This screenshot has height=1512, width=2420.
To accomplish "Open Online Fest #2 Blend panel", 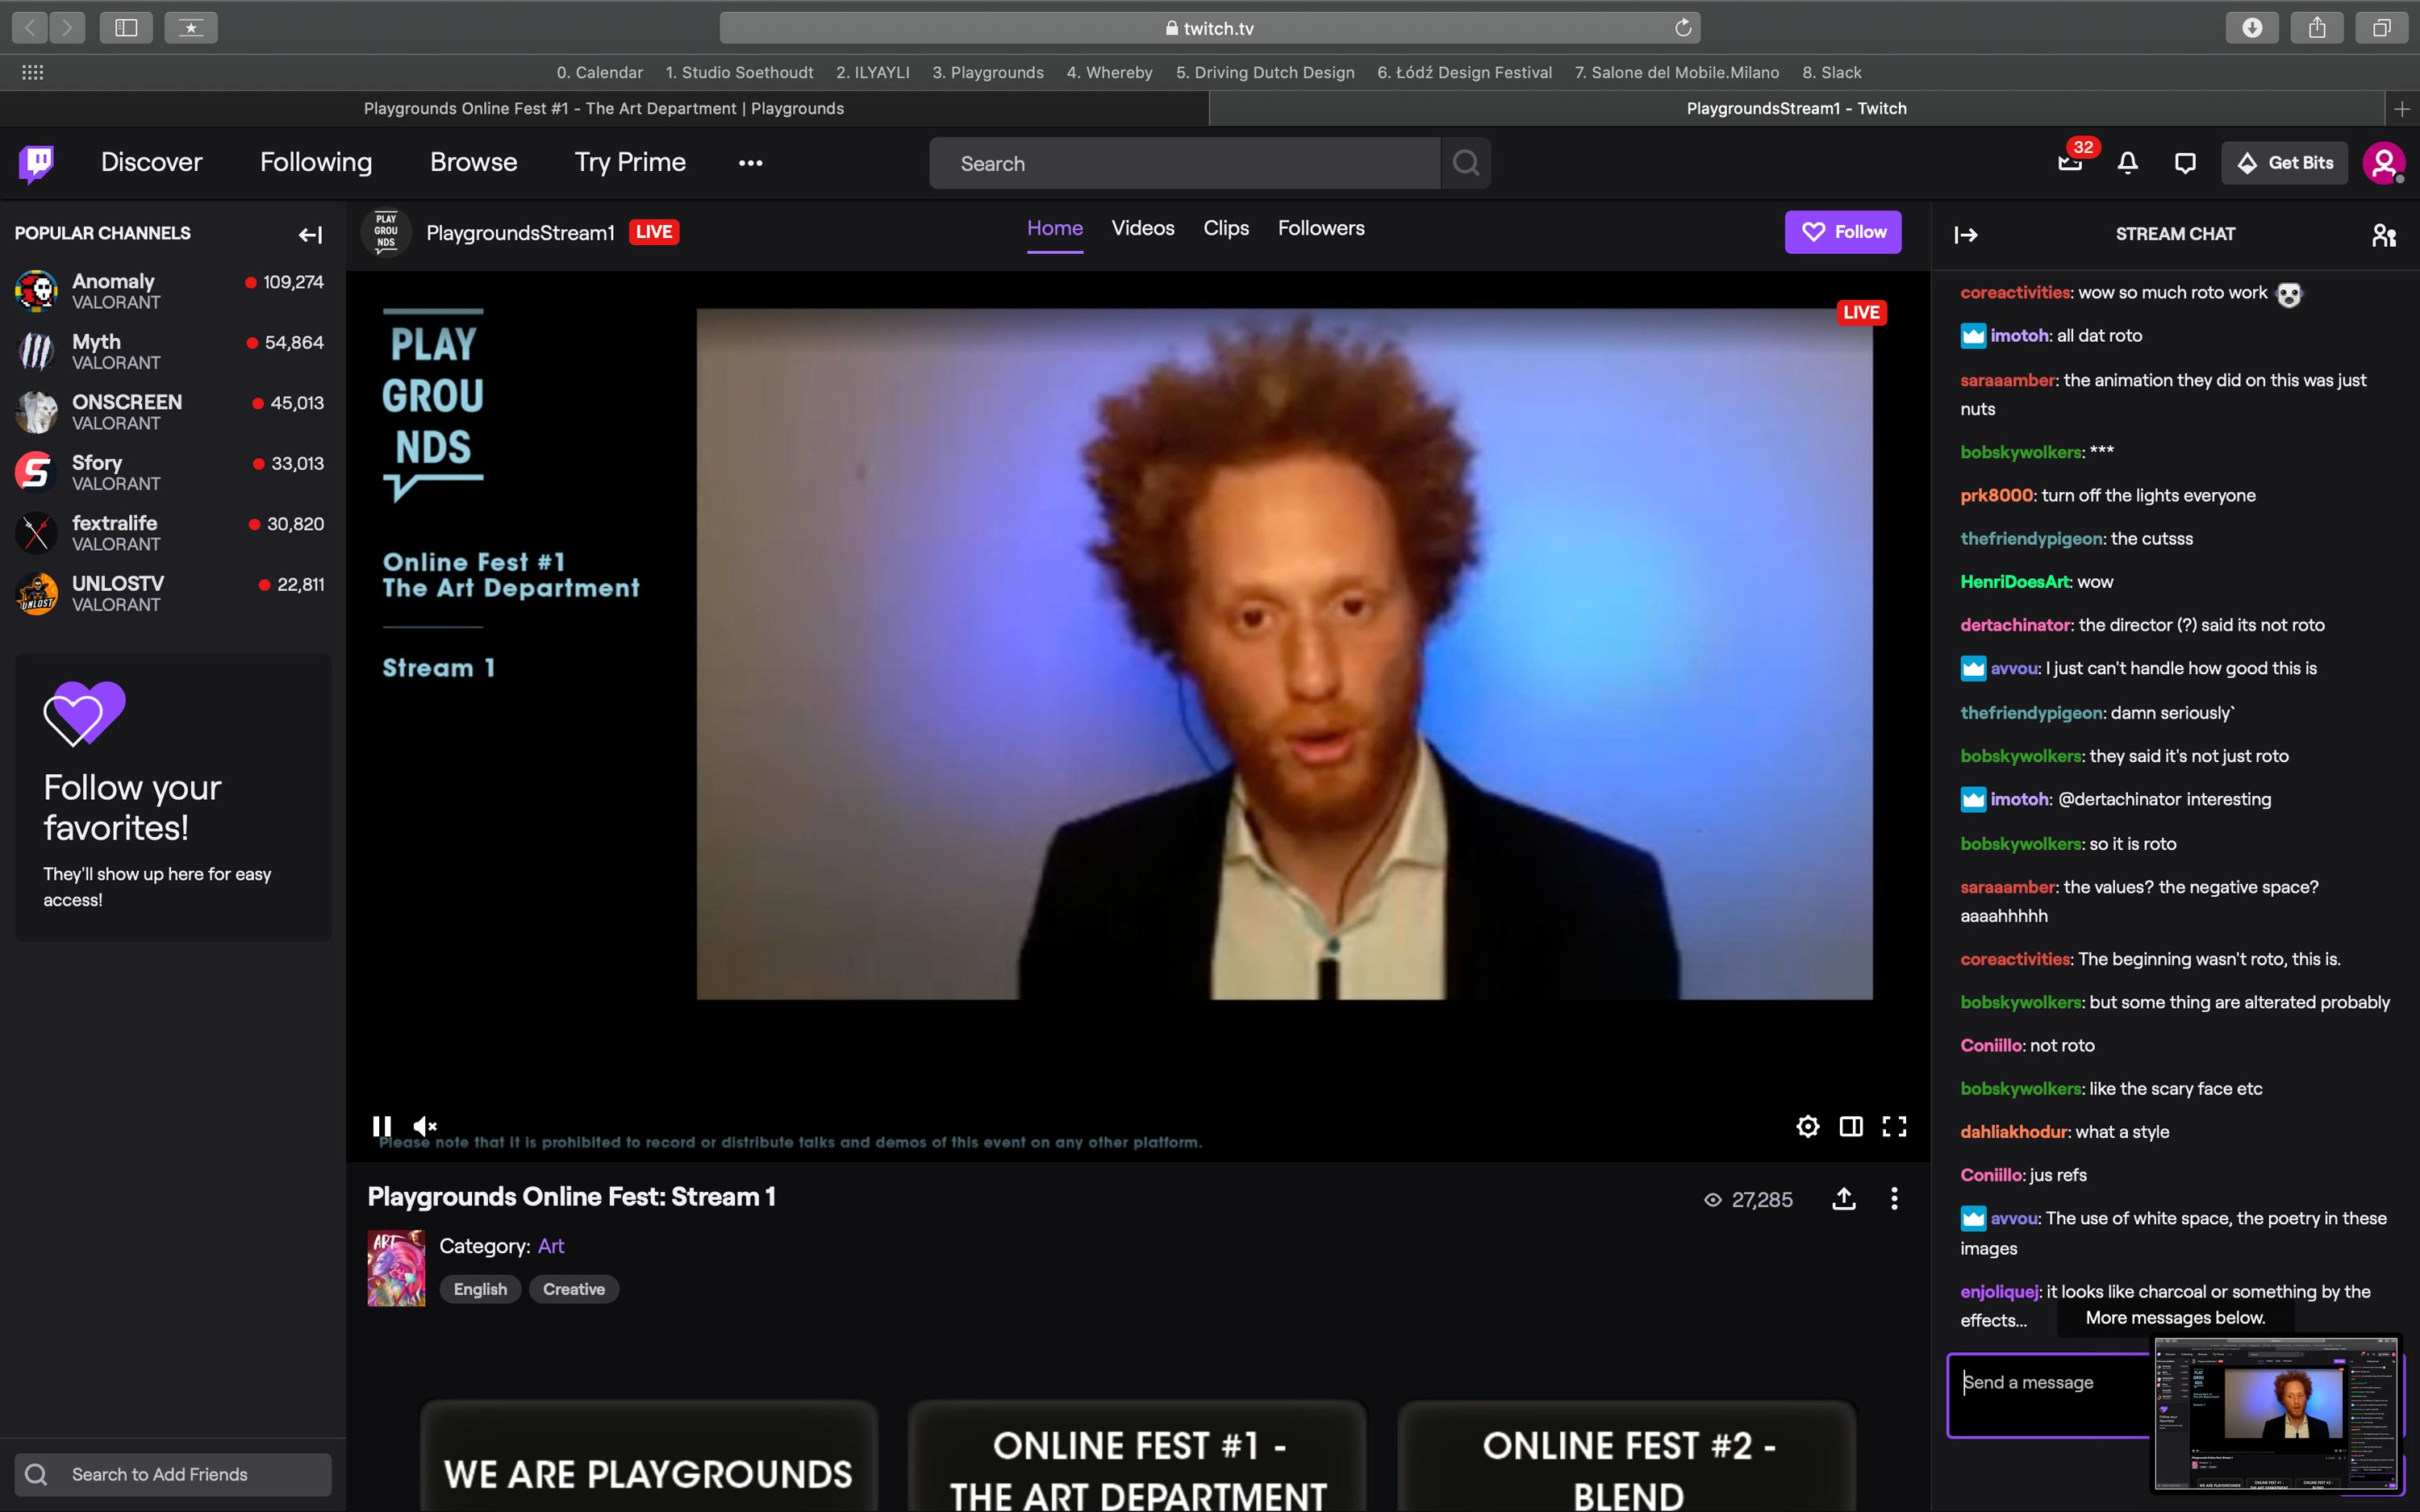I will click(x=1628, y=1457).
